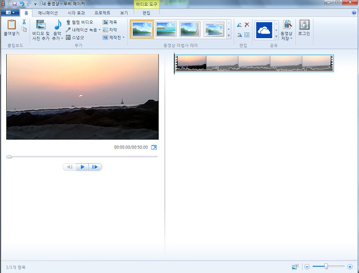The width and height of the screenshot is (359, 273).
Task: Click the preview monitor sunset image
Action: pos(83,97)
